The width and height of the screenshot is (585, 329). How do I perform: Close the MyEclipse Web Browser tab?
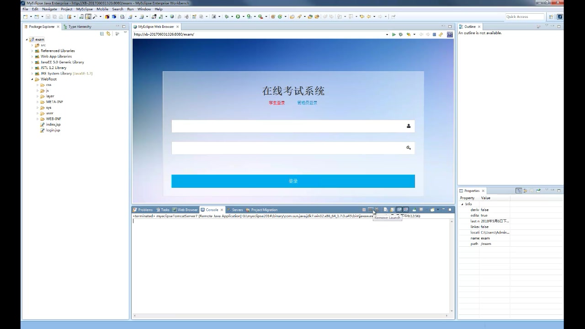[x=178, y=27]
